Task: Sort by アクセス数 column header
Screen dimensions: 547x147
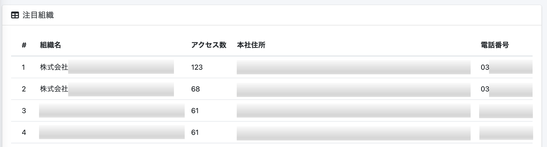Action: (209, 45)
